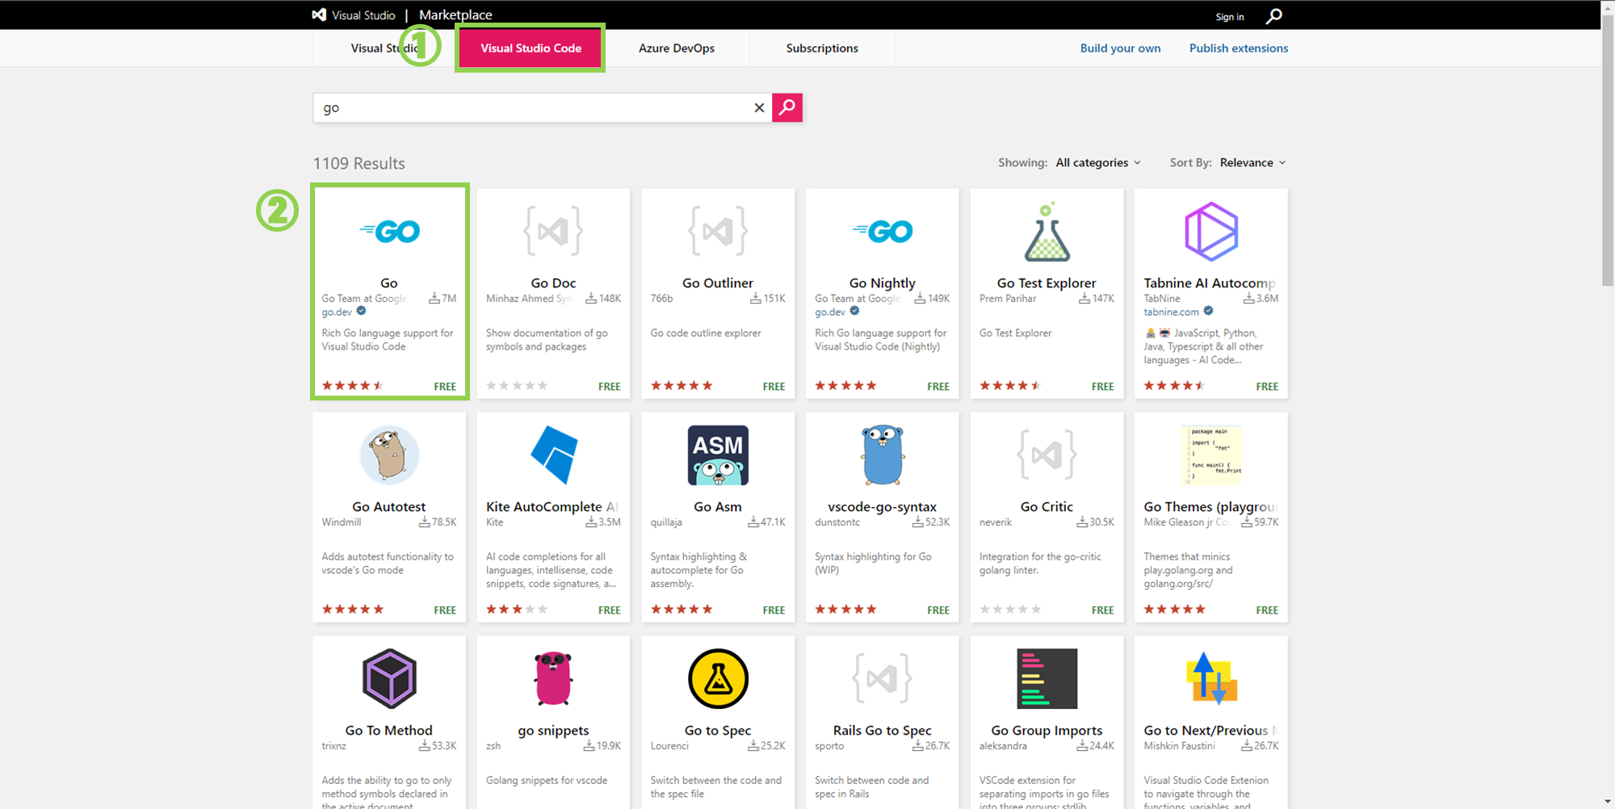Viewport: 1615px width, 809px height.
Task: Expand the Sort By Relevance dropdown
Action: [1252, 163]
